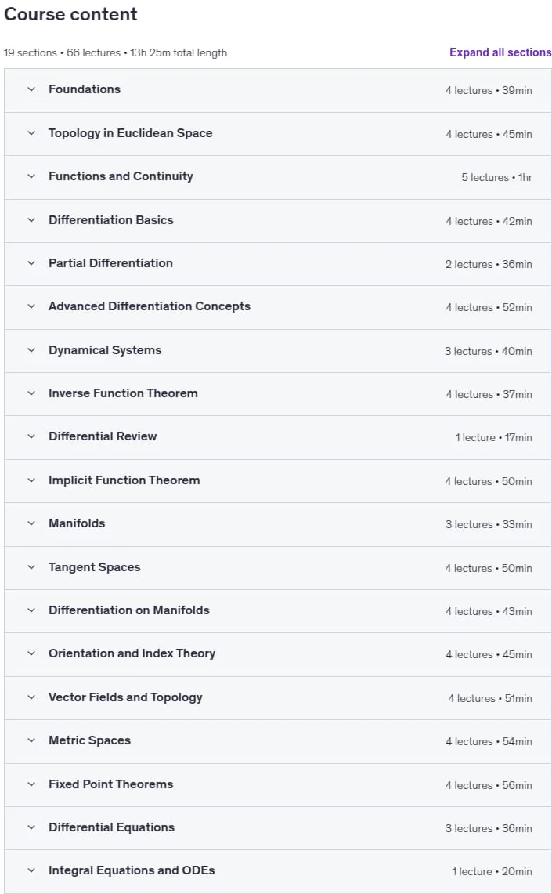Click Vector Fields and Topology heading
The image size is (552, 894).
tap(125, 697)
